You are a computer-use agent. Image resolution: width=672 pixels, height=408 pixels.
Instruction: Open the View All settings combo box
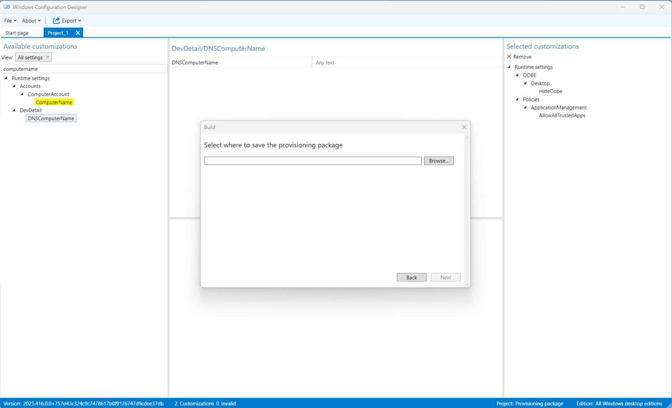click(x=33, y=57)
